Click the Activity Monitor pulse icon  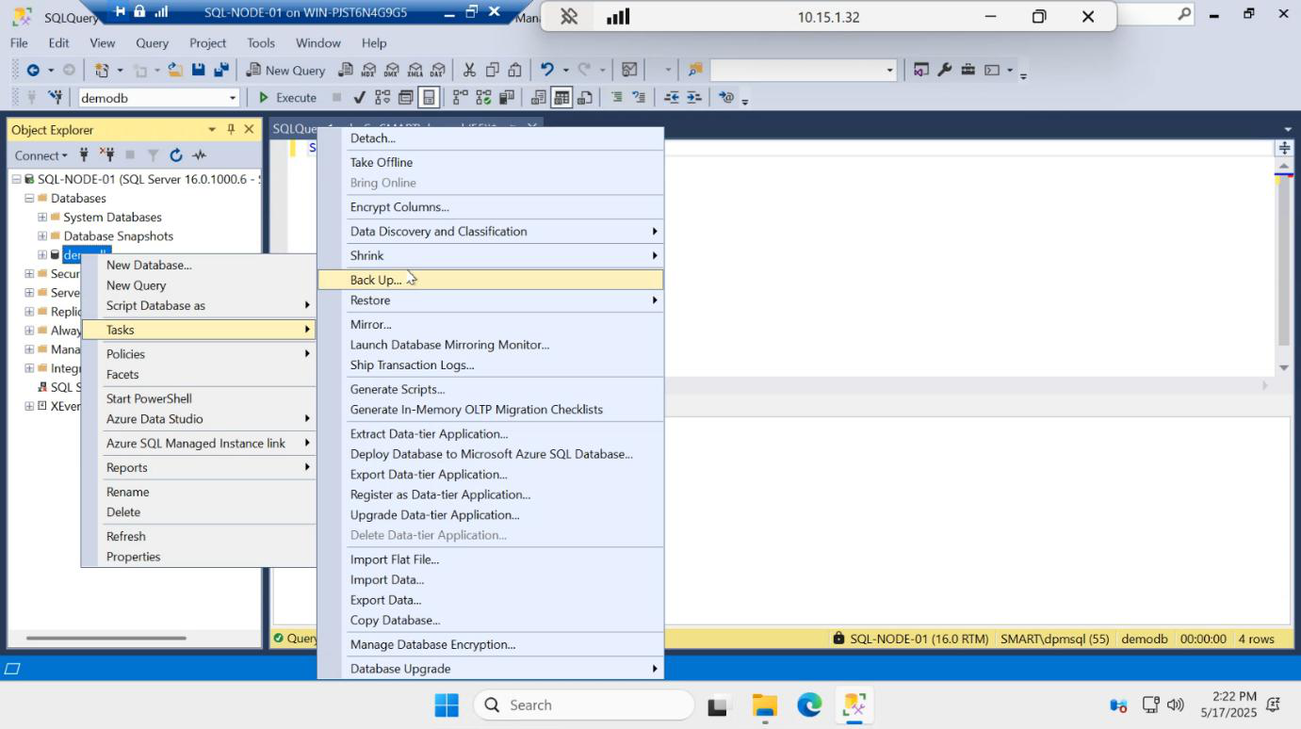click(200, 155)
